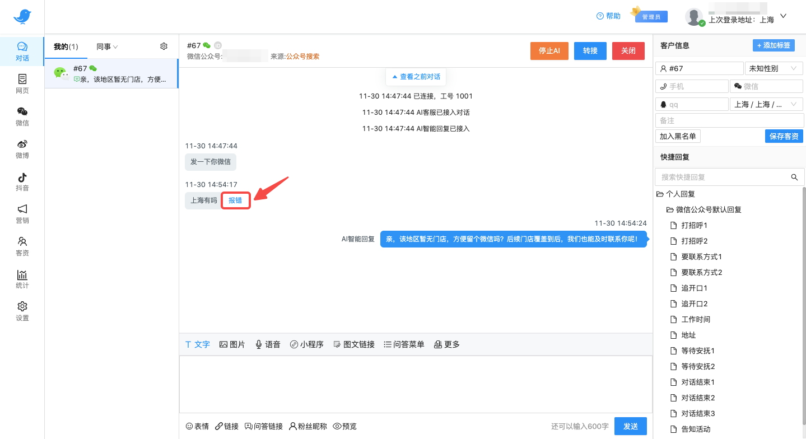This screenshot has height=439, width=806.
Task: Open the 微信 section in left sidebar
Action: 22,116
